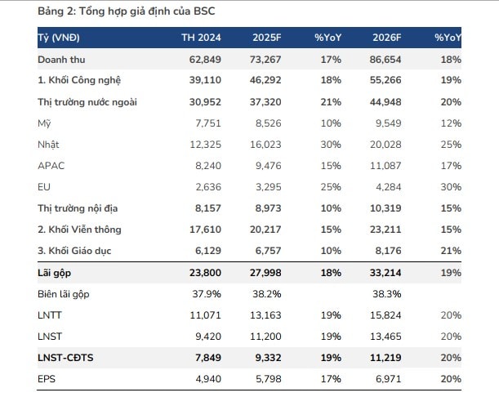
Task: Select the LNST-CĐTS row label
Action: 65,358
